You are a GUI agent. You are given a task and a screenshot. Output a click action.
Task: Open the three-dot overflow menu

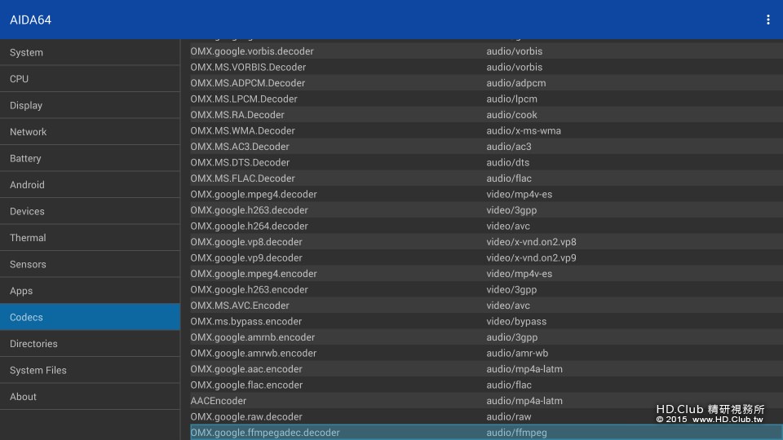[x=768, y=20]
